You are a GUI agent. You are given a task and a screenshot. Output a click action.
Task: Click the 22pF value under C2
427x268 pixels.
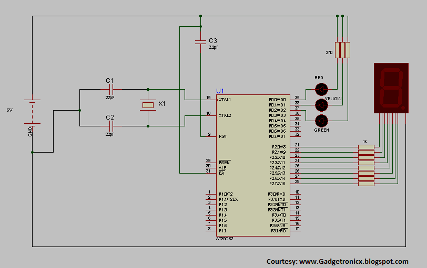(110, 134)
